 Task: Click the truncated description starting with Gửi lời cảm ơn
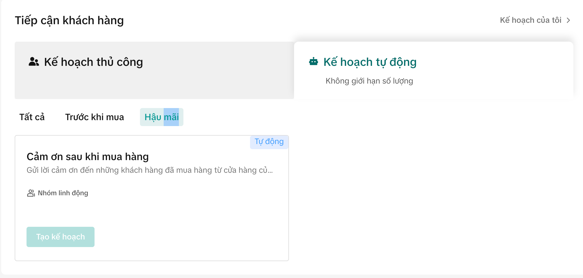[x=150, y=170]
